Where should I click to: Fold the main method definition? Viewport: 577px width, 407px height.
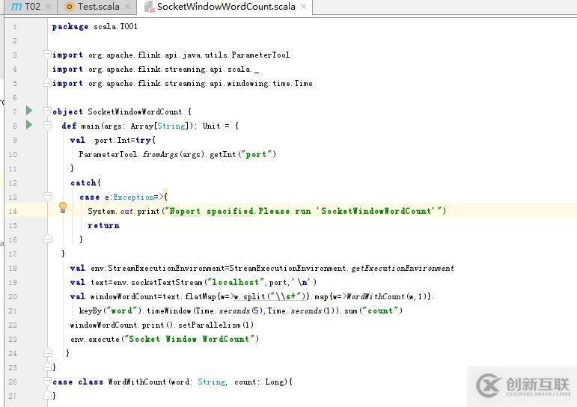[48, 126]
